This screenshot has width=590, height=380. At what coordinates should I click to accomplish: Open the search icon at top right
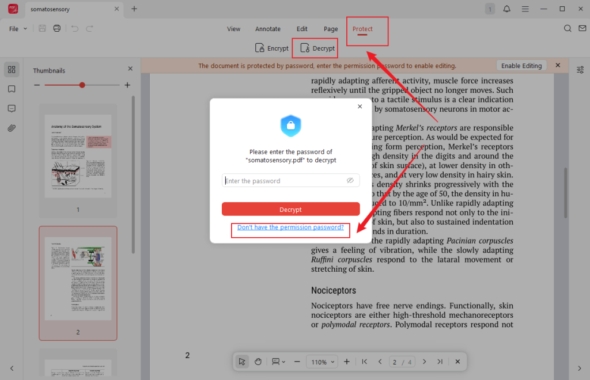pyautogui.click(x=568, y=28)
